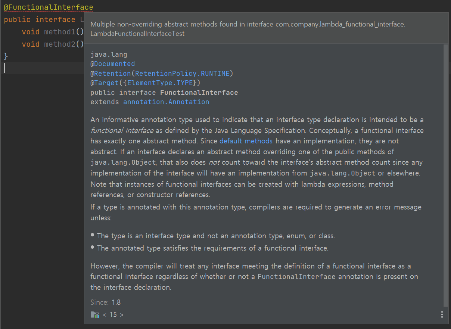Click the 'interface' keyword in the code
451x329 pixels.
pyautogui.click(x=55, y=19)
